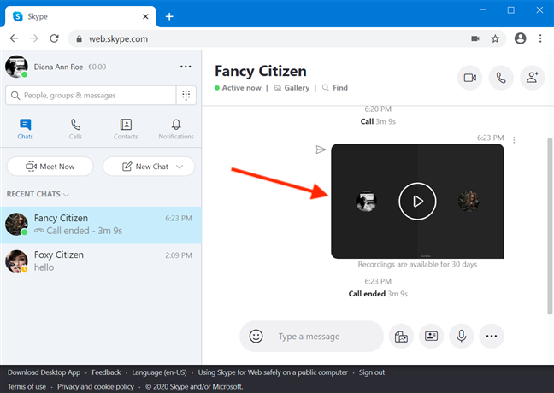Open the Feedback link
The width and height of the screenshot is (554, 393).
click(x=106, y=372)
